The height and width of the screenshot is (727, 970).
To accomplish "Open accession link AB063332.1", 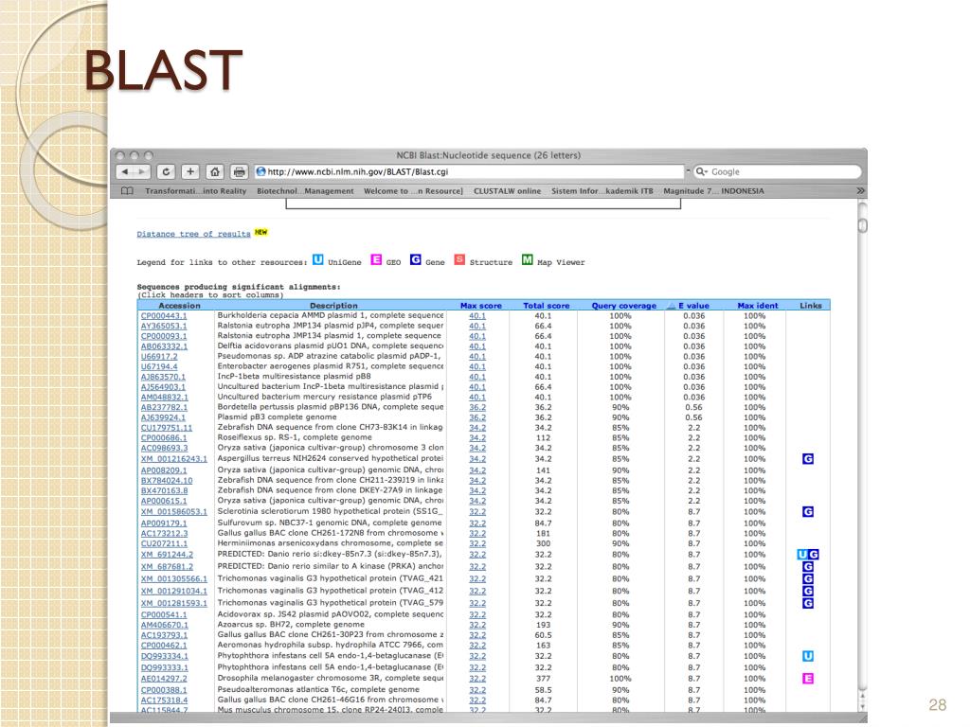I will point(163,346).
